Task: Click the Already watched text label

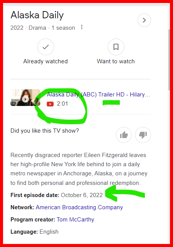Action: click(45, 61)
